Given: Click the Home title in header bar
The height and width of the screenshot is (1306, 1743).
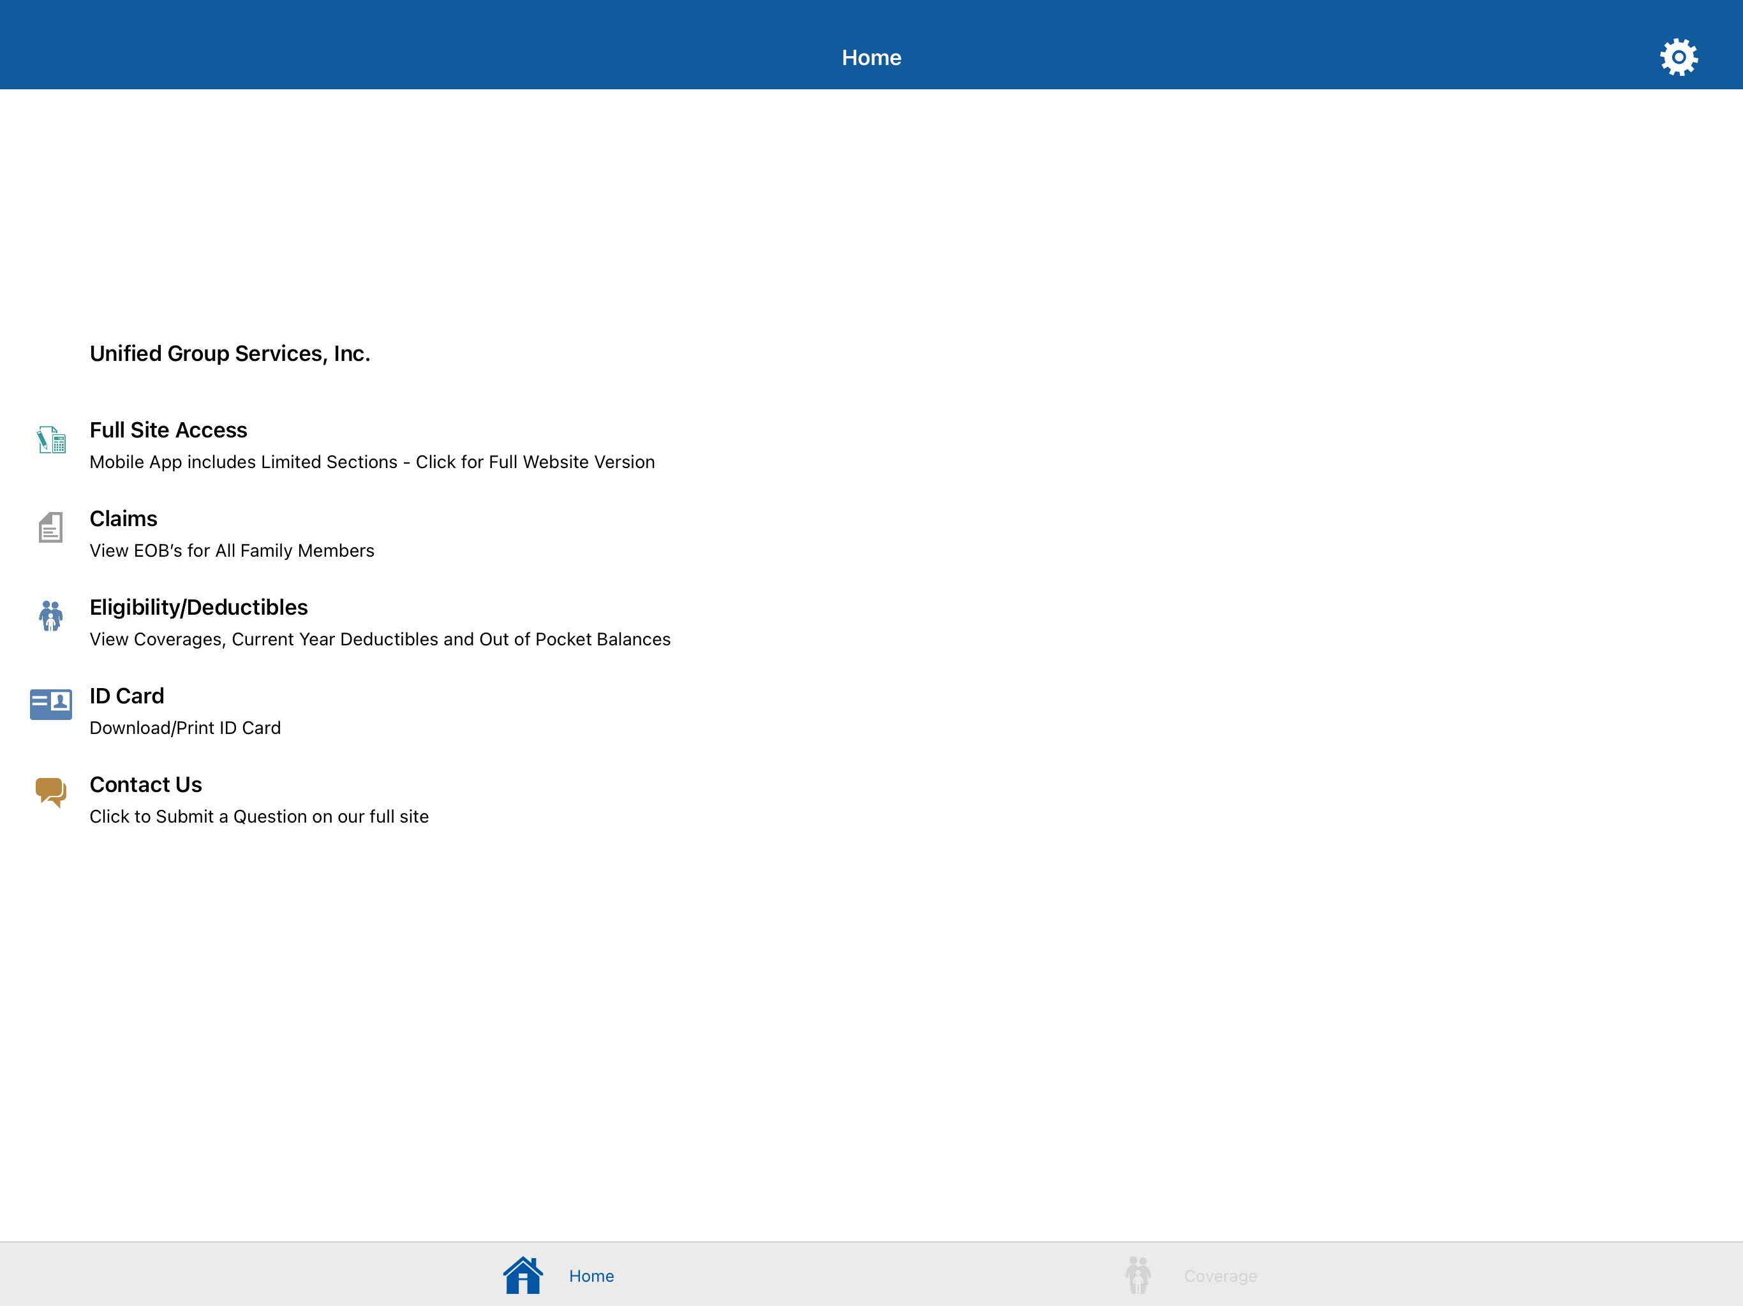Looking at the screenshot, I should tap(871, 57).
